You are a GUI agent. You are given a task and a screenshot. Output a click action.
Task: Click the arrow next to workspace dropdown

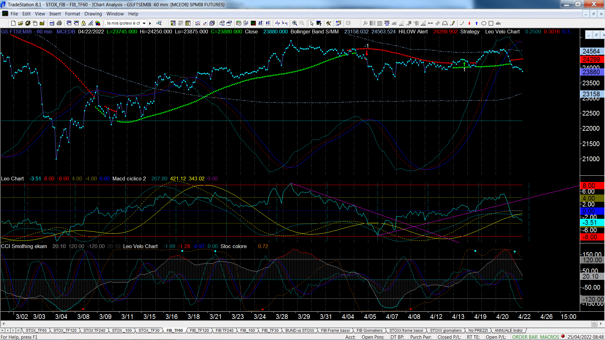(x=150, y=23)
